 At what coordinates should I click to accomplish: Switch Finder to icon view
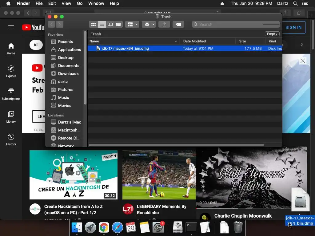(x=94, y=24)
